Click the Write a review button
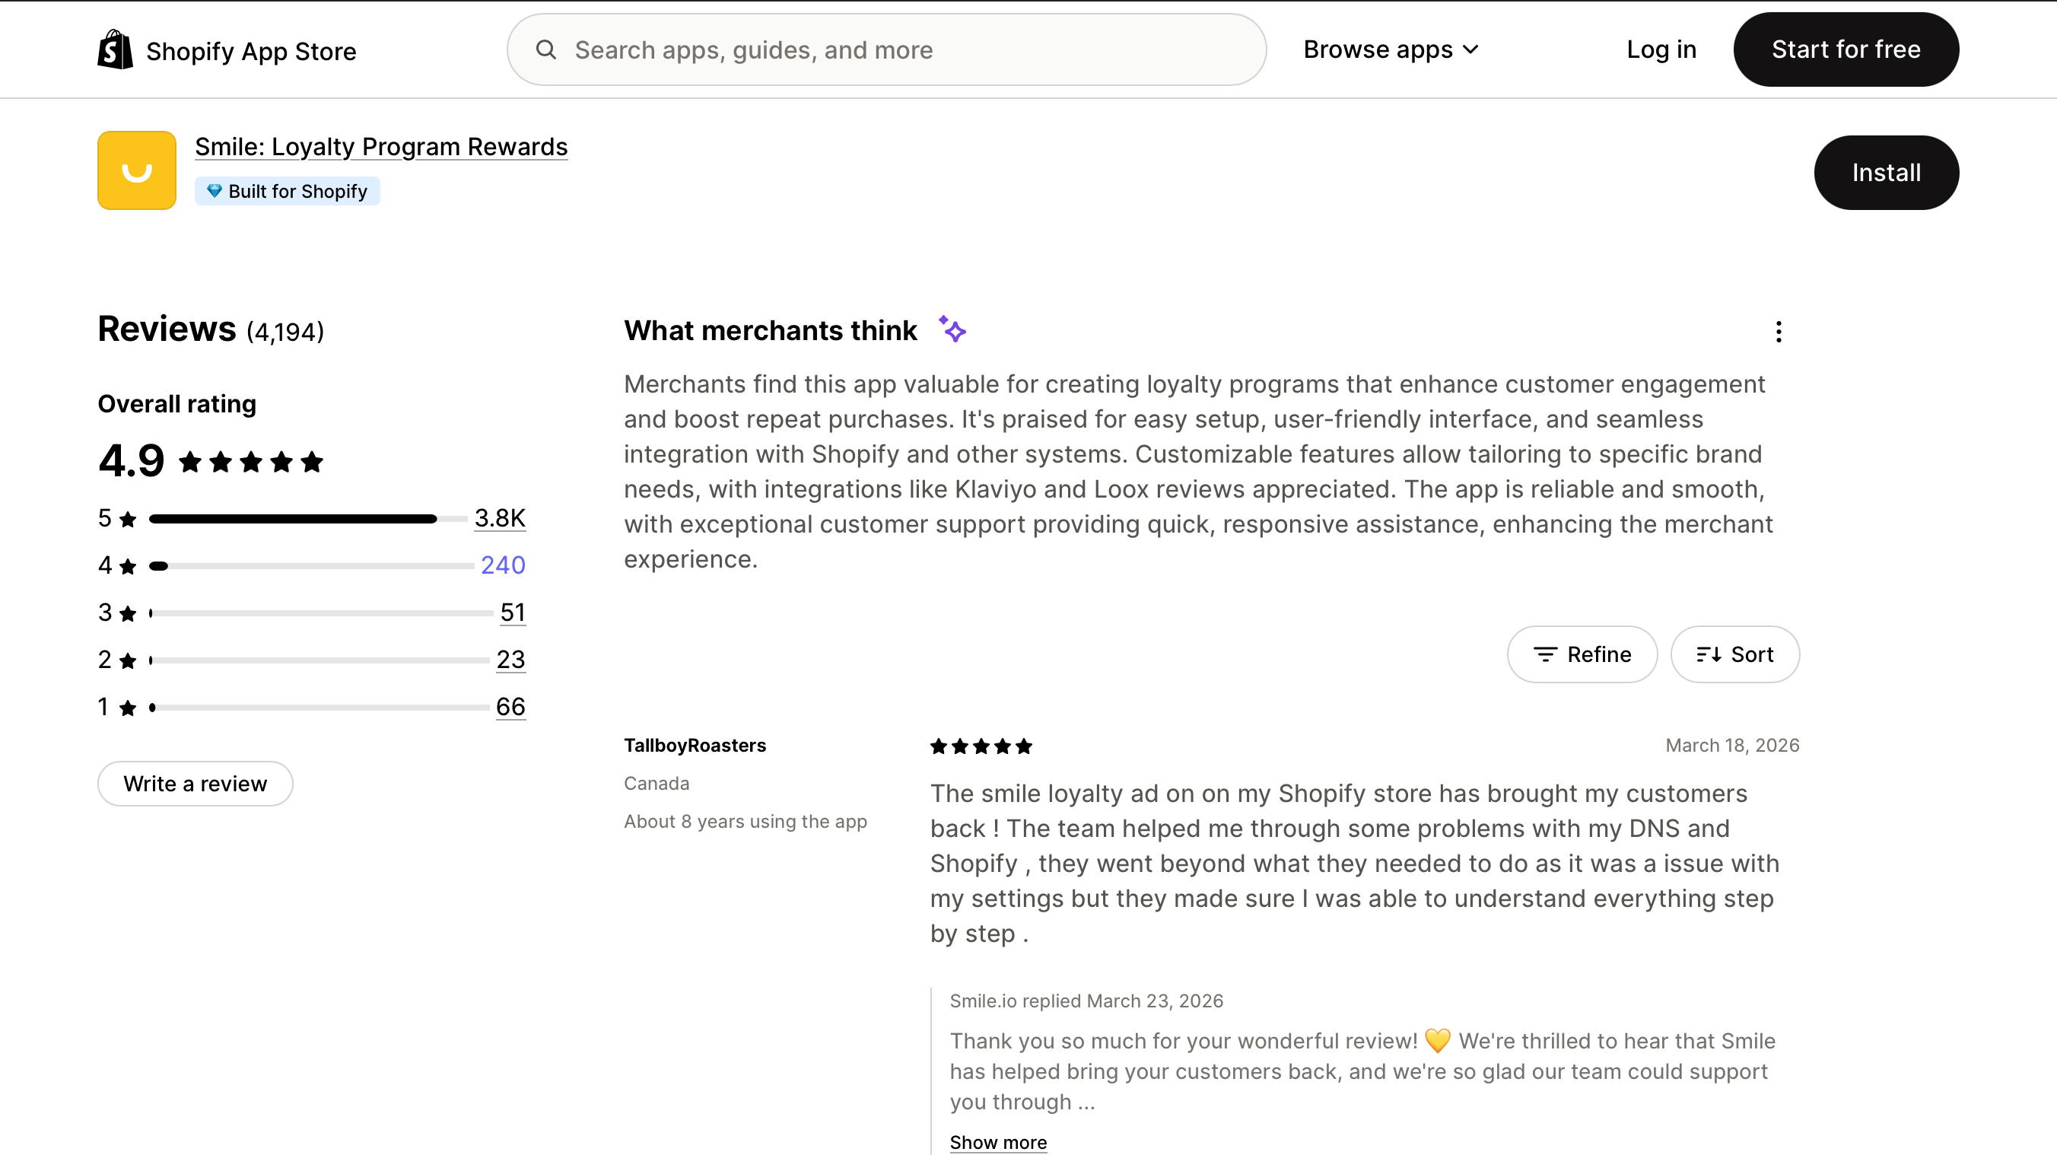This screenshot has width=2057, height=1155. (x=195, y=784)
